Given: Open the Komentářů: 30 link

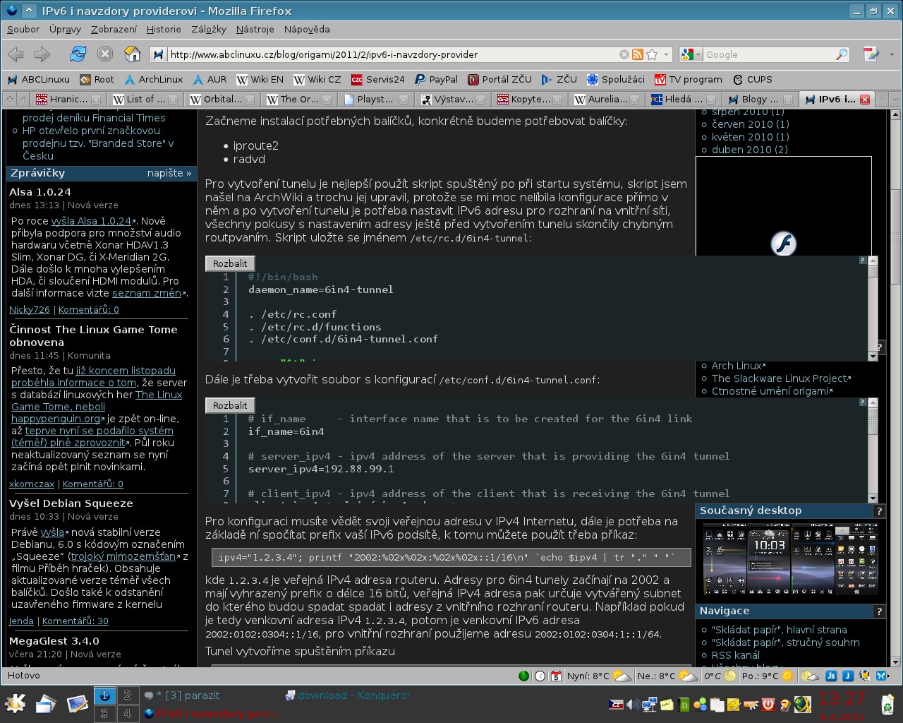Looking at the screenshot, I should (x=75, y=621).
